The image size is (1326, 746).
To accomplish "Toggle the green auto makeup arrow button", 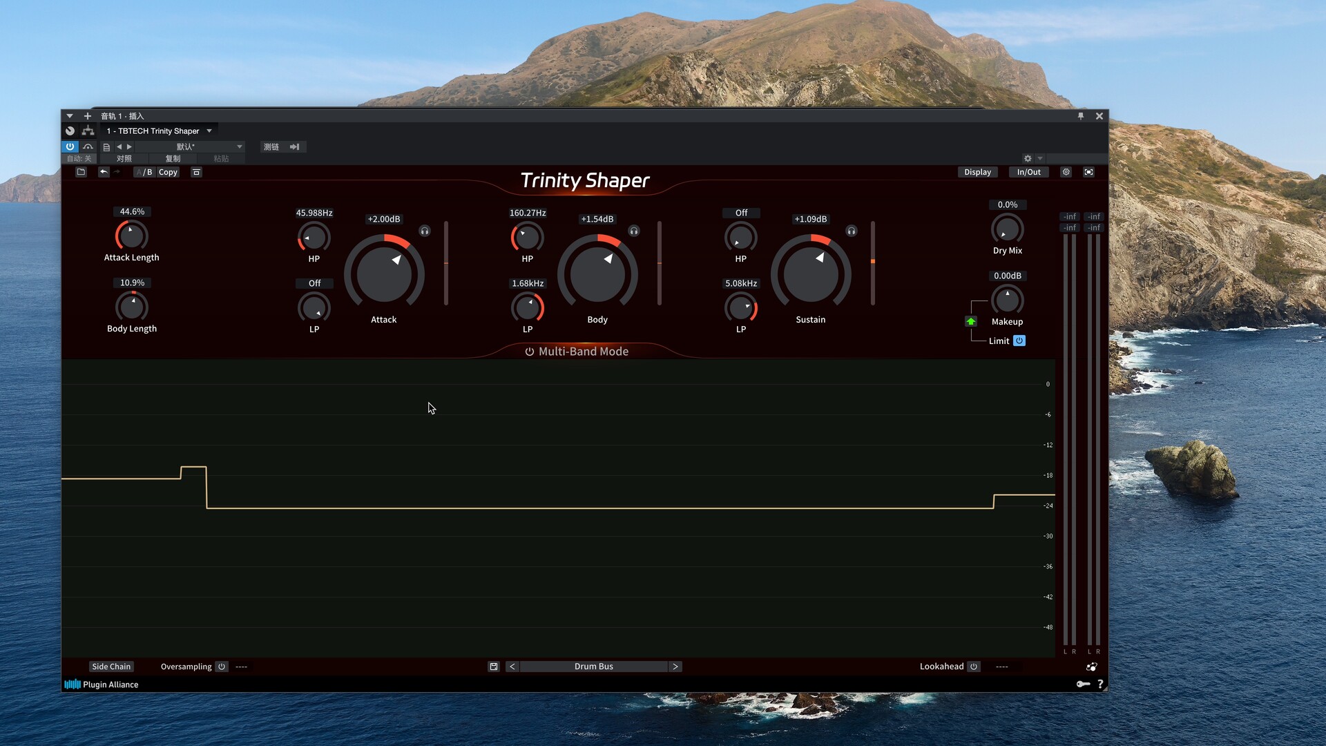I will (x=971, y=321).
